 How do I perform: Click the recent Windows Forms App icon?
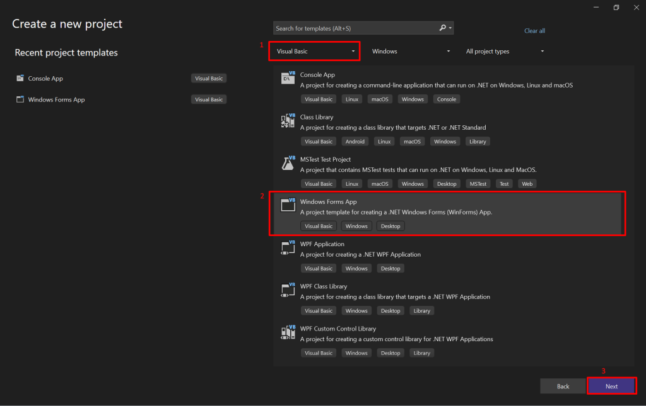tap(20, 99)
